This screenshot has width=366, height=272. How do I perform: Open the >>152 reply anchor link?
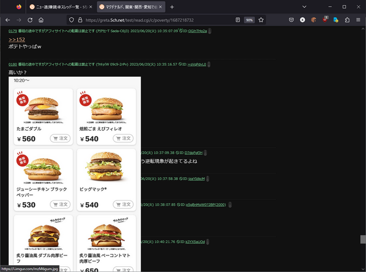click(x=17, y=39)
